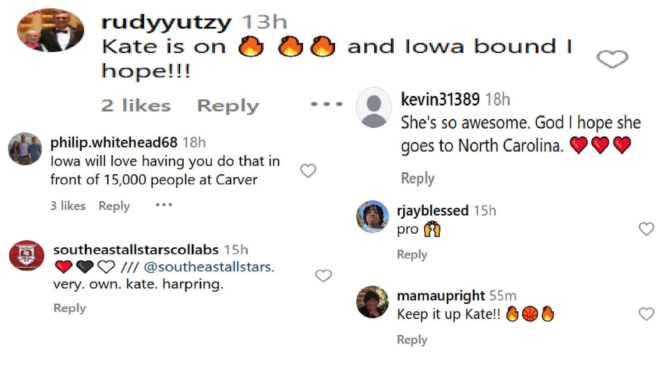668x387 pixels.
Task: Click philip.whitehead68's profile avatar
Action: [24, 148]
